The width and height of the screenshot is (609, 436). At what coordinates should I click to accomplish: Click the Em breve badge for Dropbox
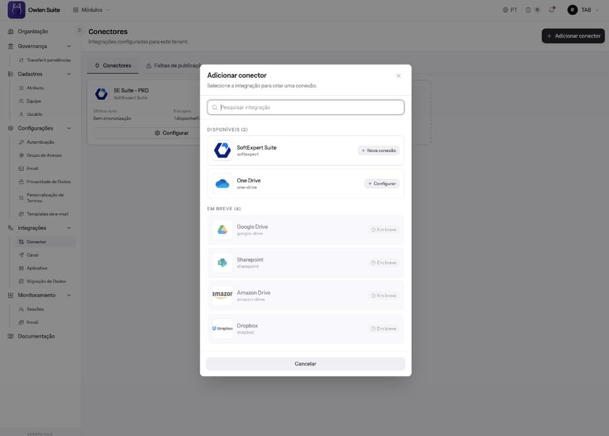click(384, 328)
